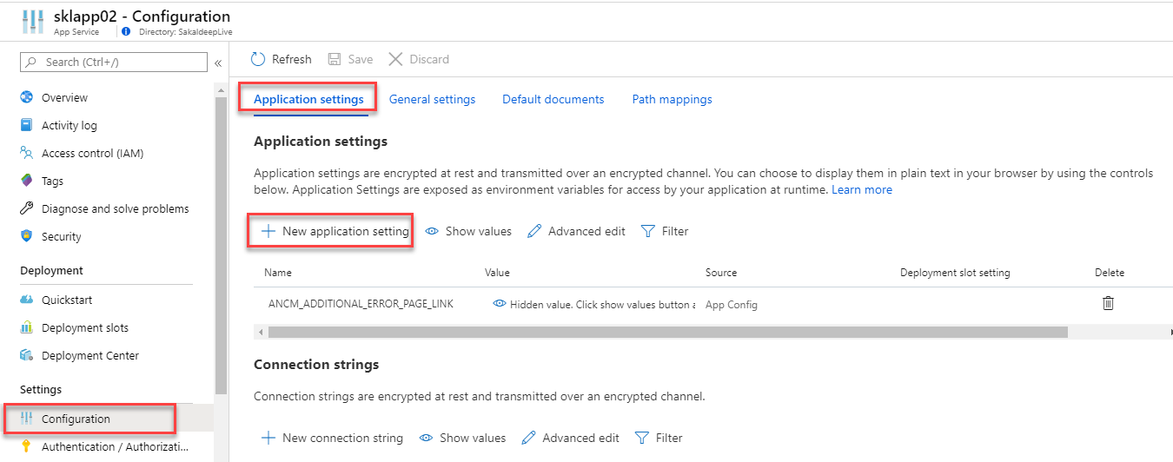
Task: Click the Security shield icon
Action: [27, 236]
